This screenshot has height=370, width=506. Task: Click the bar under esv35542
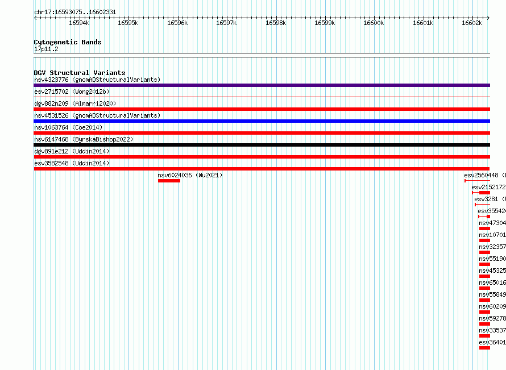(x=484, y=217)
